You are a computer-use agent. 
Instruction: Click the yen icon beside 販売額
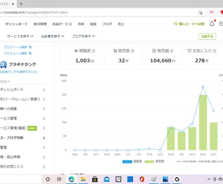(154, 51)
